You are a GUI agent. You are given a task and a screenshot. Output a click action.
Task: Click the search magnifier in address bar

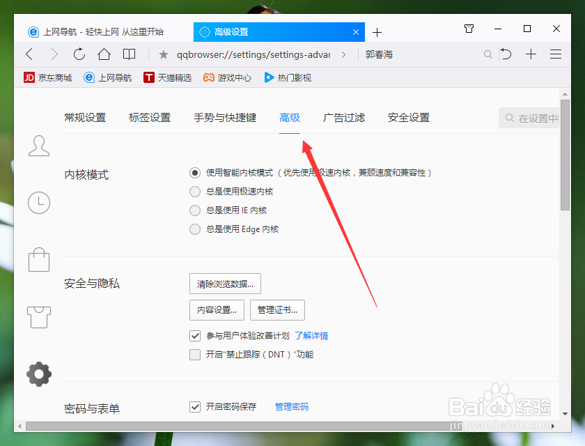click(487, 54)
